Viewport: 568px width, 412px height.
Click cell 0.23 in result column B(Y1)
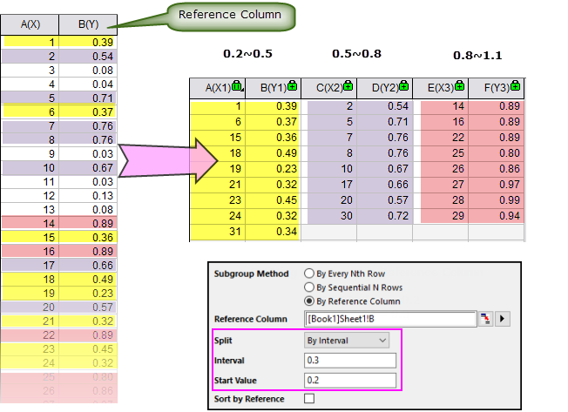(x=274, y=169)
